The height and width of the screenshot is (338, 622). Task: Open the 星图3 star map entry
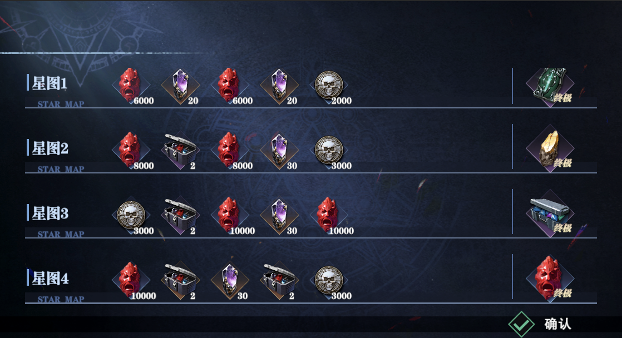(x=50, y=213)
